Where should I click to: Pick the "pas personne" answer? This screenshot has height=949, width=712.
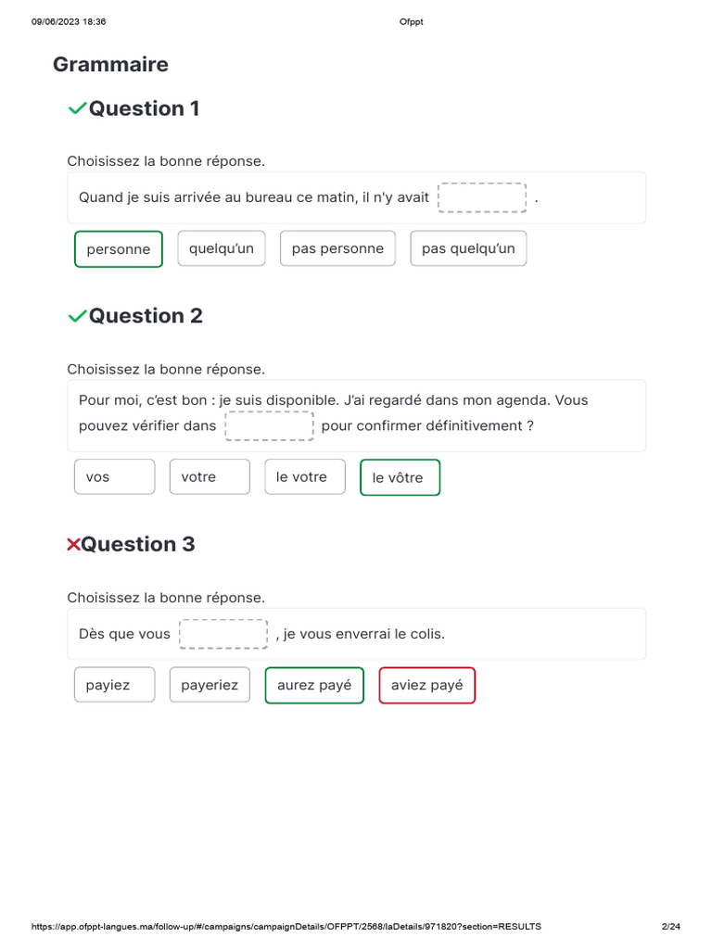(337, 248)
